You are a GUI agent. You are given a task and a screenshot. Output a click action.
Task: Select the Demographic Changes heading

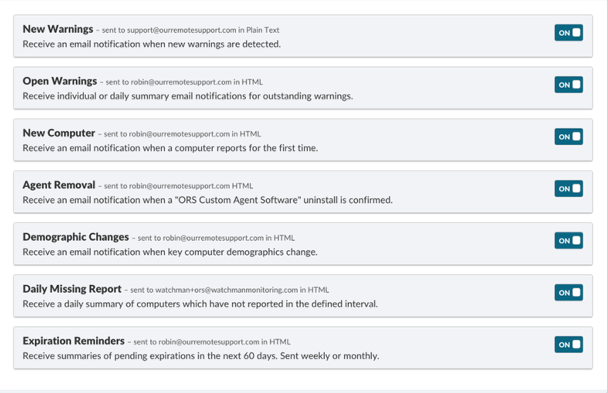tap(75, 237)
